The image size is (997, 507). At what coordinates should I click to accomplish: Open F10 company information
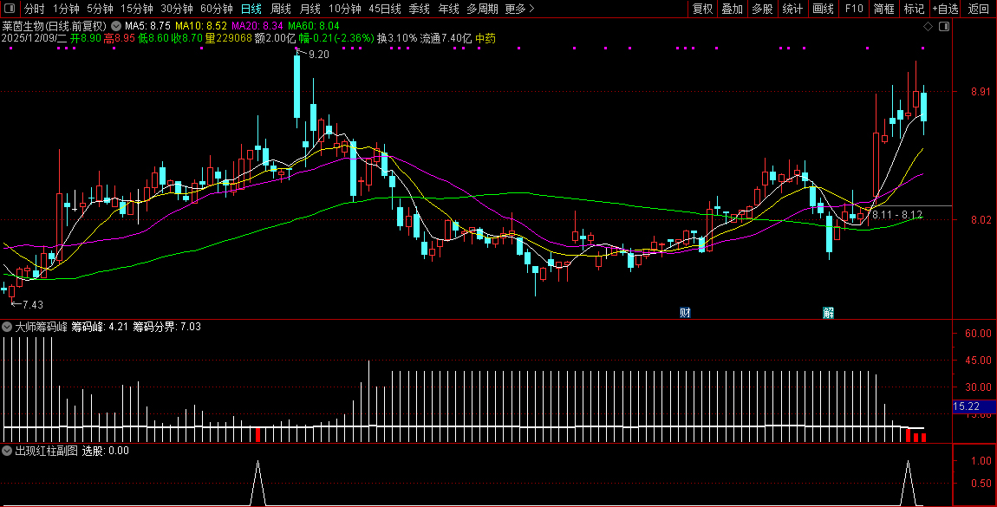coord(854,10)
